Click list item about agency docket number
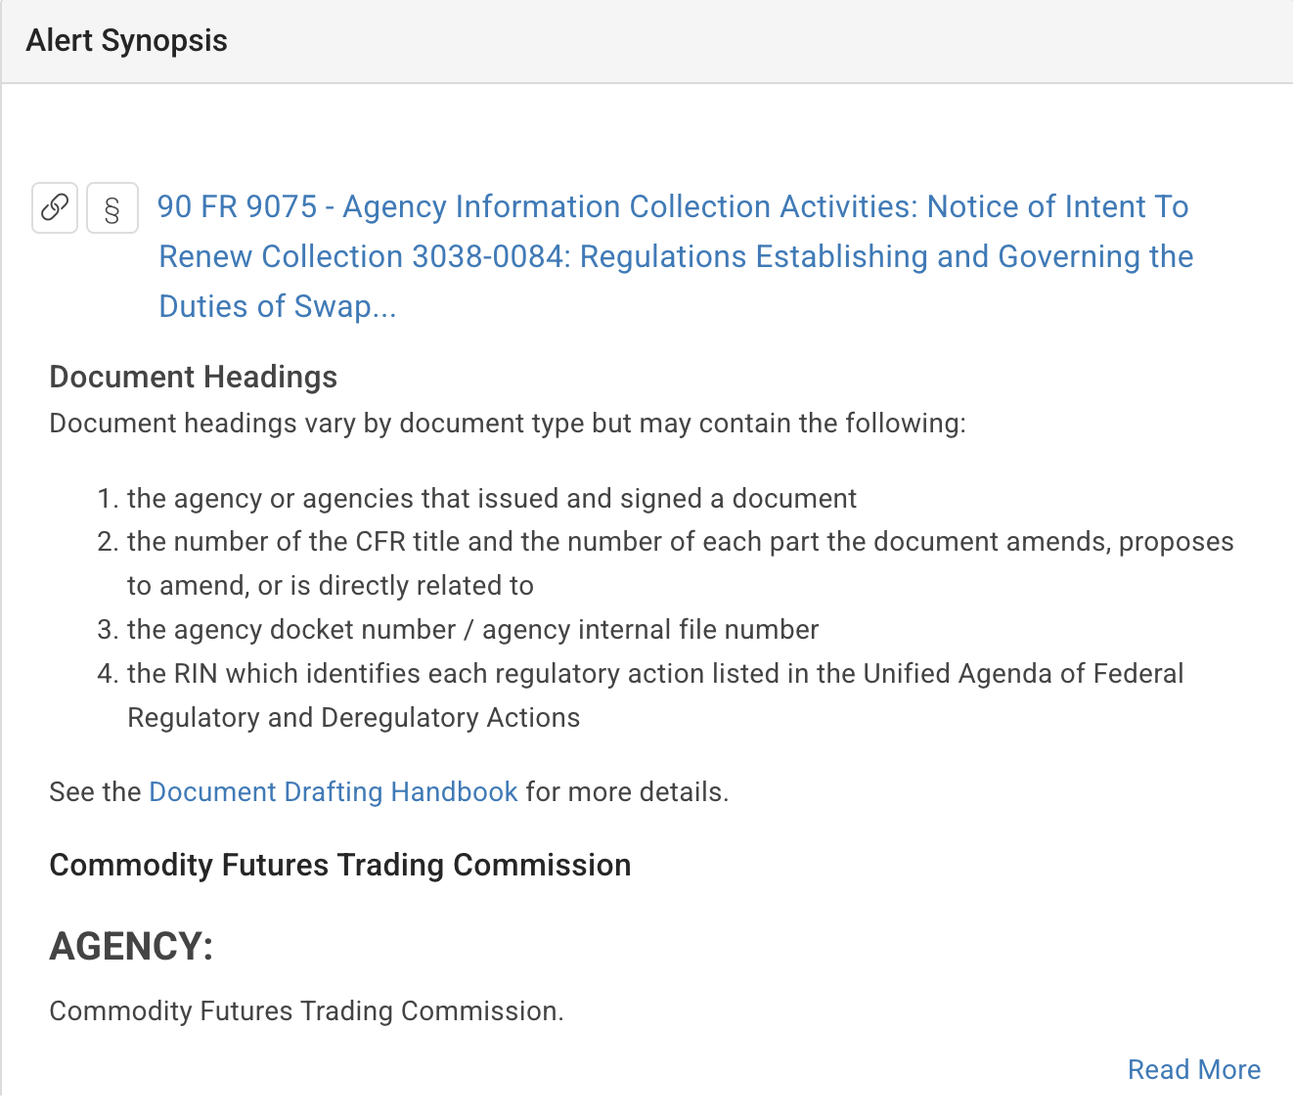Screen dimensions: 1293x1119 [x=472, y=629]
